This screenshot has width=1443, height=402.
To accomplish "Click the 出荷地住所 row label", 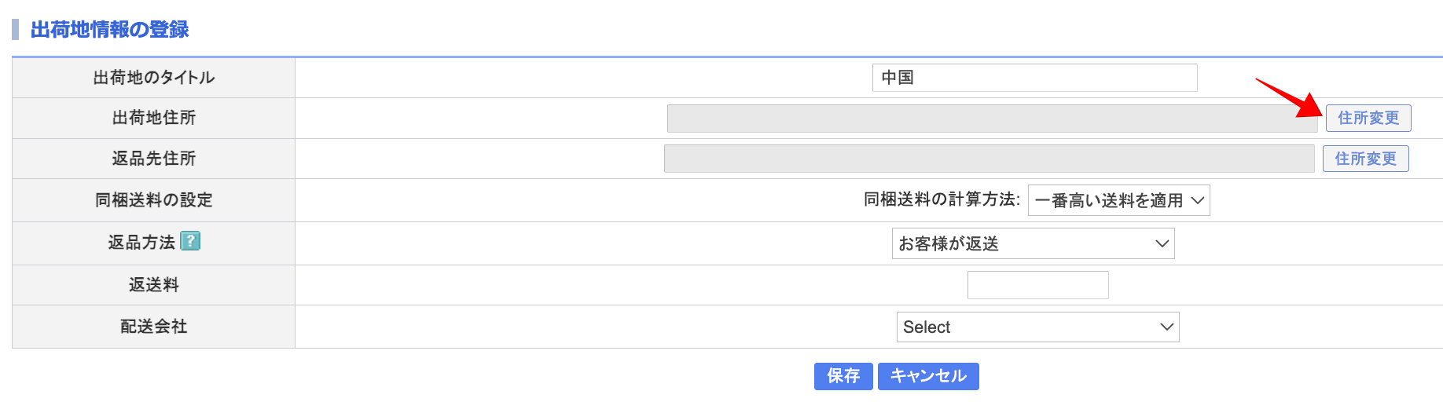I will click(154, 118).
